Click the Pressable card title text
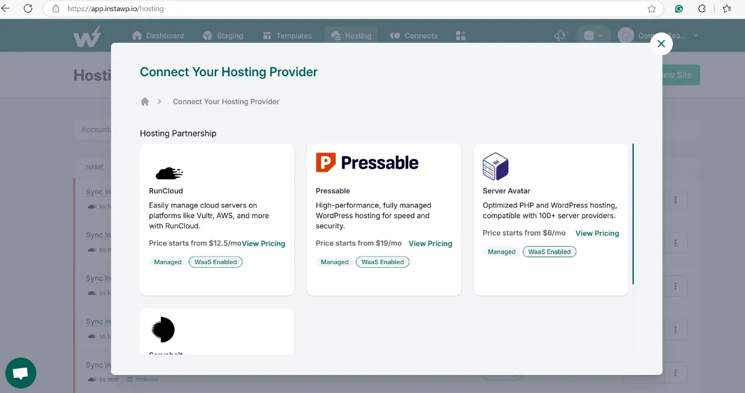The width and height of the screenshot is (745, 393). [333, 191]
